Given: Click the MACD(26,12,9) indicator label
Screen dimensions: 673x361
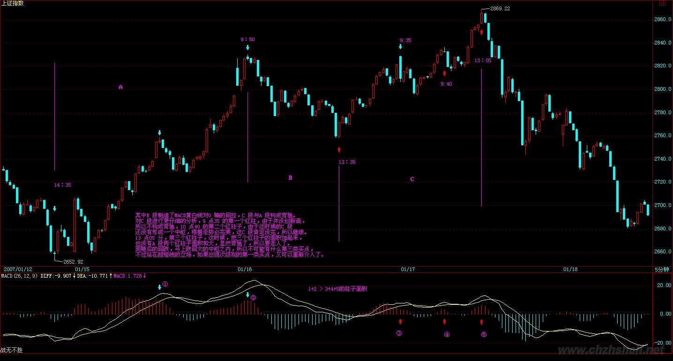Looking at the screenshot, I should (x=19, y=276).
